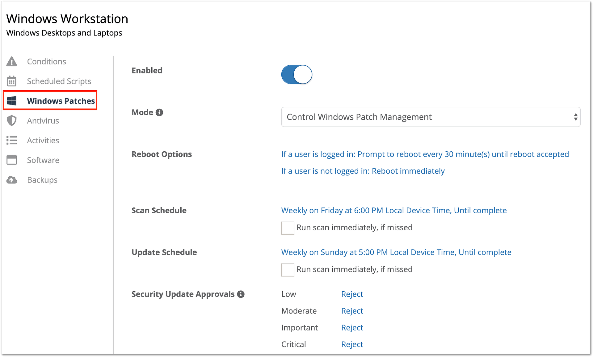Viewport: 593px width, 357px height.
Task: Click the Backups cloud upload icon
Action: [x=12, y=180]
